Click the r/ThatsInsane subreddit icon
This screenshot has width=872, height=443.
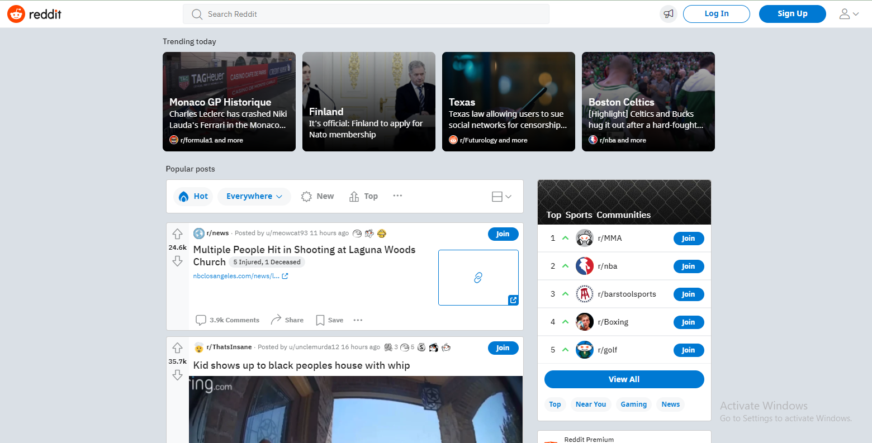(198, 347)
